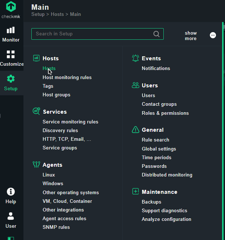Focus the Search in Setup field

(97, 34)
